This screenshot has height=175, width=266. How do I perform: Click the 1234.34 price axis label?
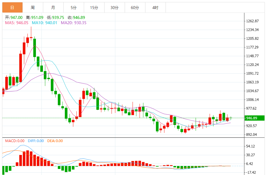coord(253,30)
